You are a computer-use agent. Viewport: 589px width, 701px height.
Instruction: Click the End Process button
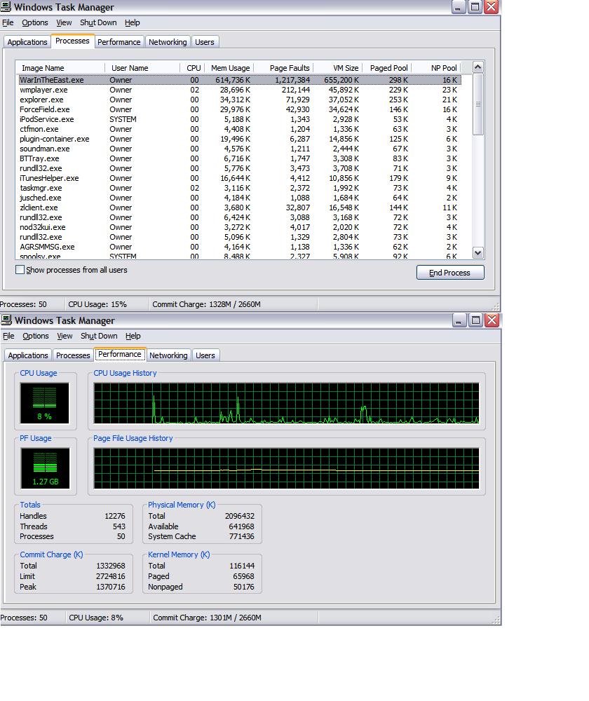(450, 273)
